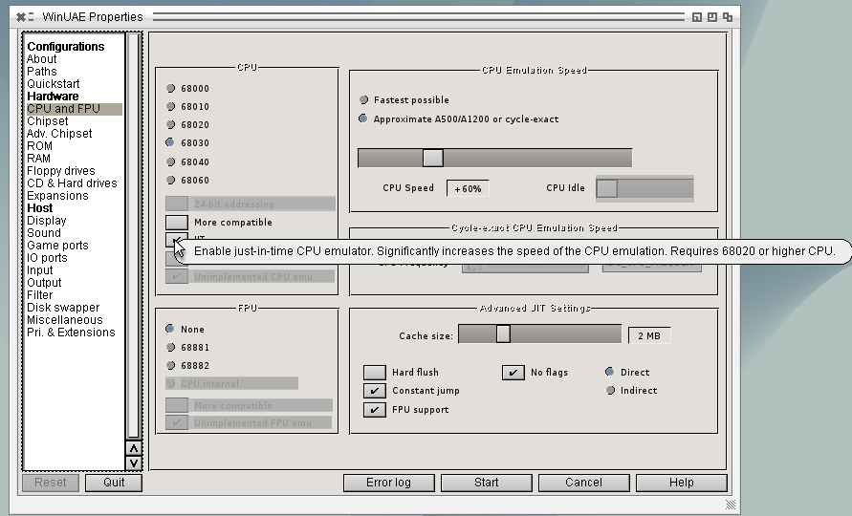Image resolution: width=852 pixels, height=516 pixels.
Task: Select the 68030 CPU radio button
Action: (170, 142)
